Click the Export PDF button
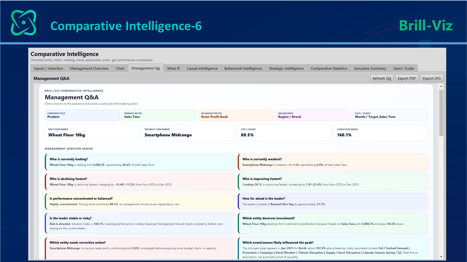467x262 pixels. tap(407, 78)
